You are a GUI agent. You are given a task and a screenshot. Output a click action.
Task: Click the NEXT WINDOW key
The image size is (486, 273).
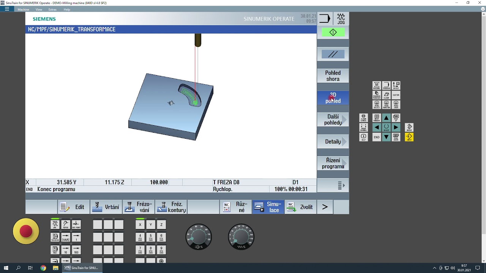[377, 118]
